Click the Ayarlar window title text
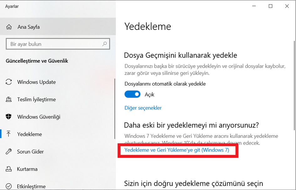Image resolution: width=296 pixels, height=190 pixels. point(12,6)
